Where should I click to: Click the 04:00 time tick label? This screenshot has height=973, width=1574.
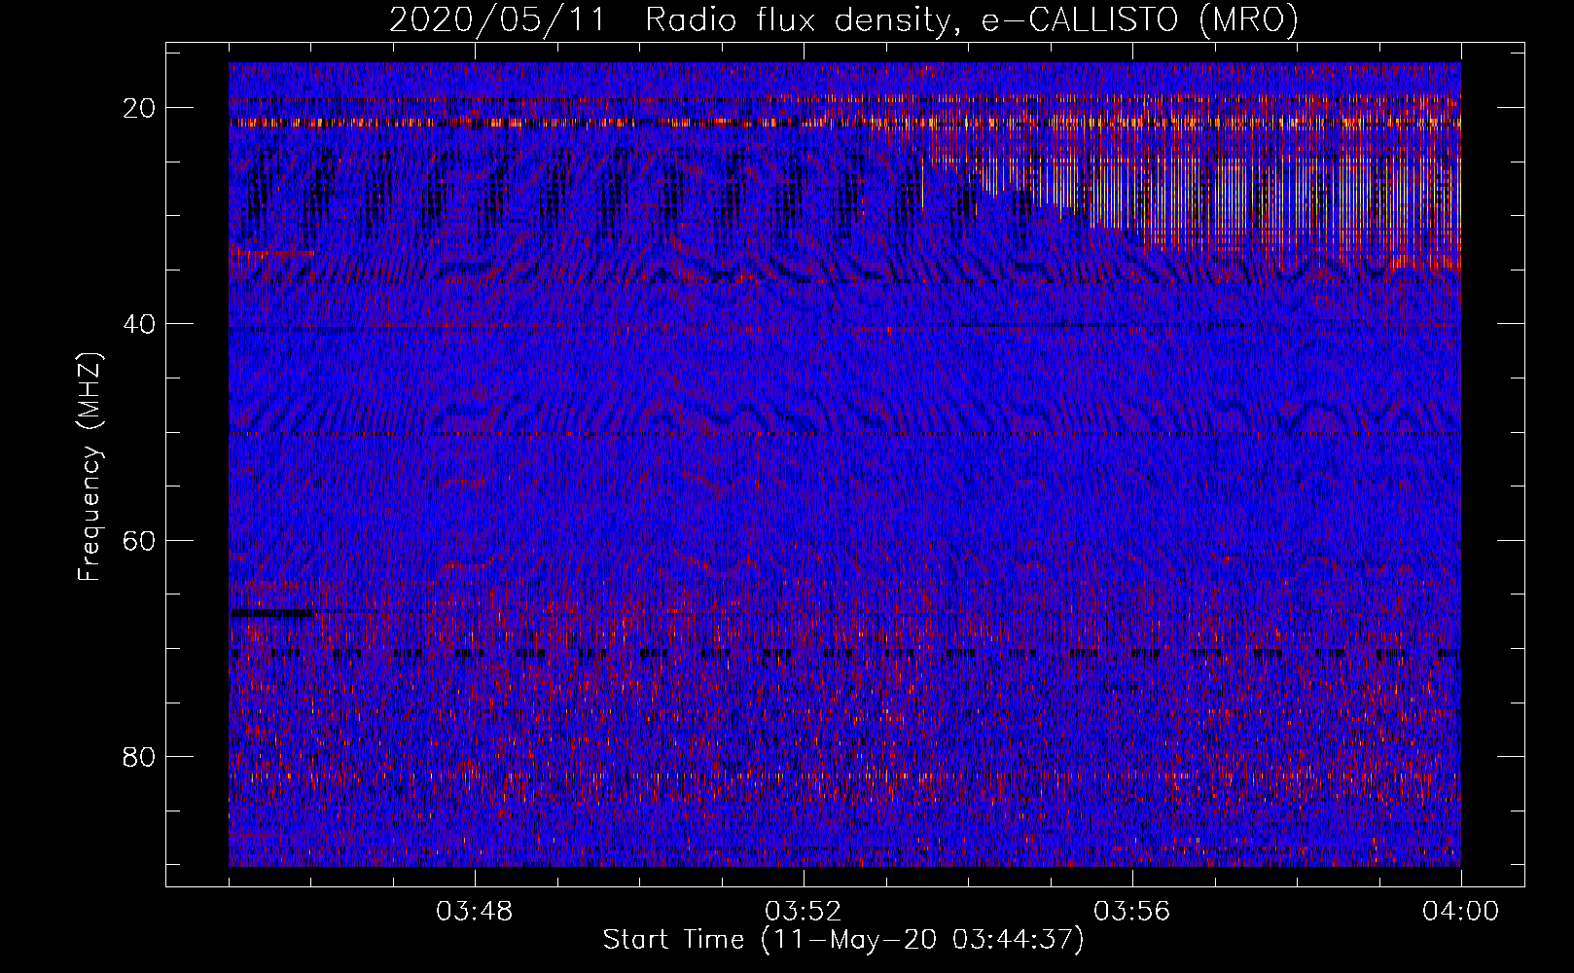click(x=1461, y=912)
